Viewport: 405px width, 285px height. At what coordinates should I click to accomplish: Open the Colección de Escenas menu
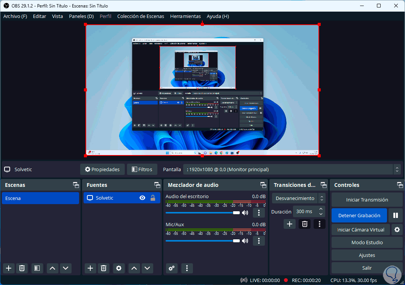point(140,16)
